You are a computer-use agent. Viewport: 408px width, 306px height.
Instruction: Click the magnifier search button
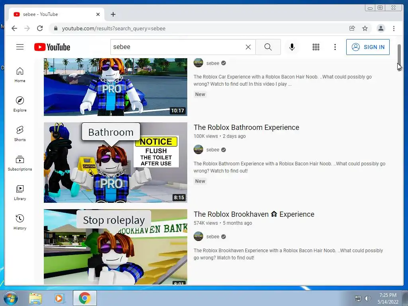point(268,47)
